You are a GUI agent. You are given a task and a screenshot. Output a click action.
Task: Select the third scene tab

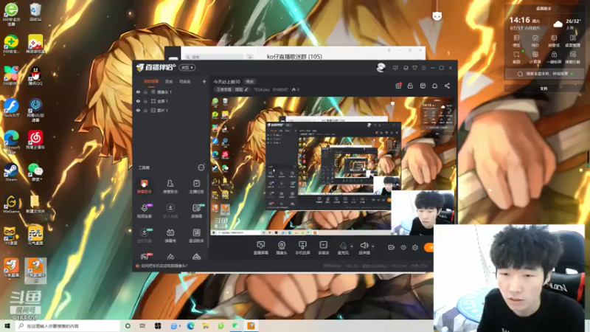(185, 81)
